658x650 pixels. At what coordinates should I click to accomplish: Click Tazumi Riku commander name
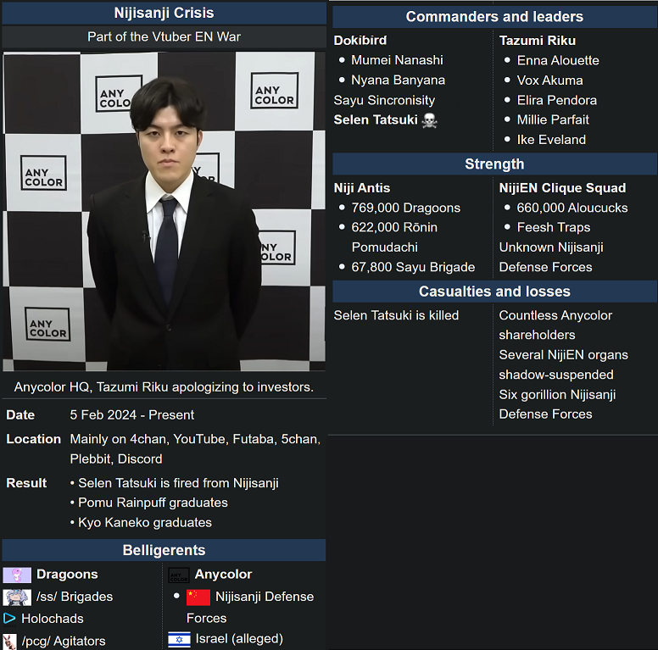click(x=538, y=41)
